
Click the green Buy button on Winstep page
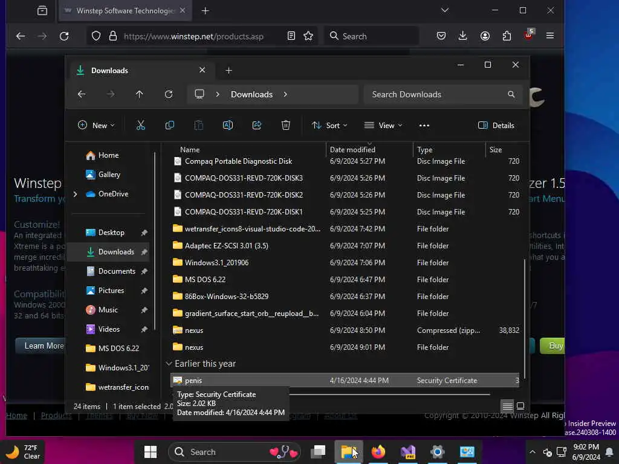(x=553, y=346)
